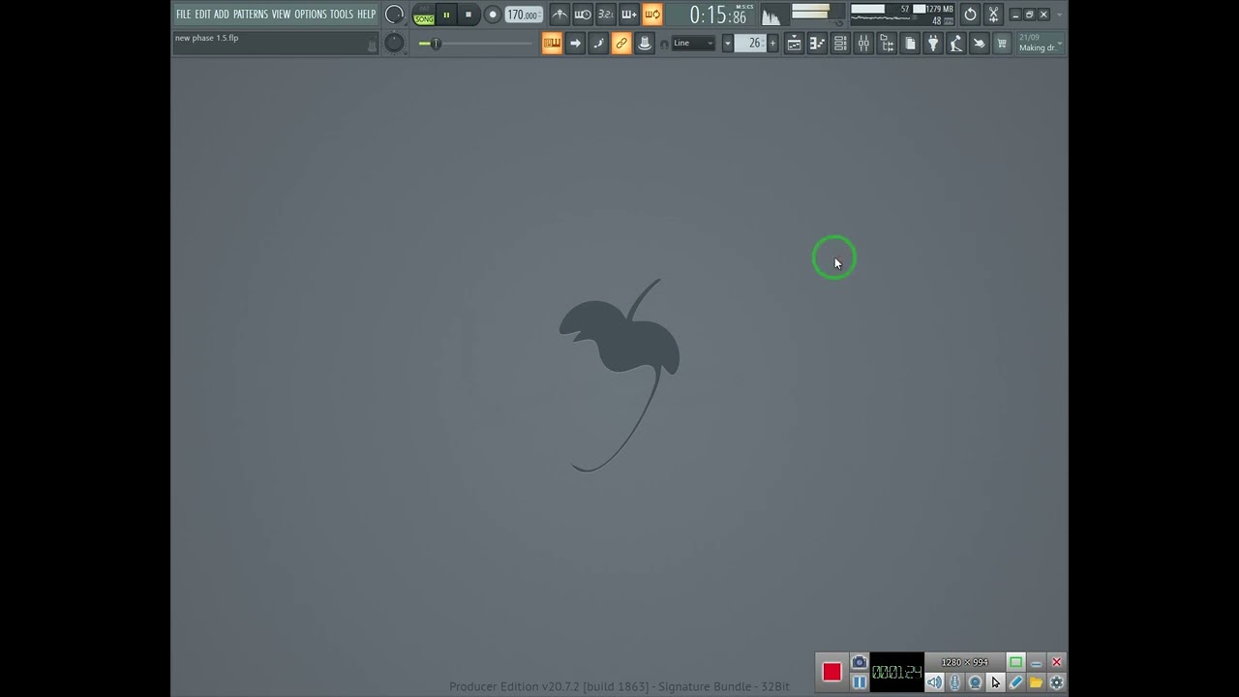This screenshot has height=697, width=1239.
Task: Toggle system audio speaker icon in recorder
Action: pyautogui.click(x=934, y=682)
